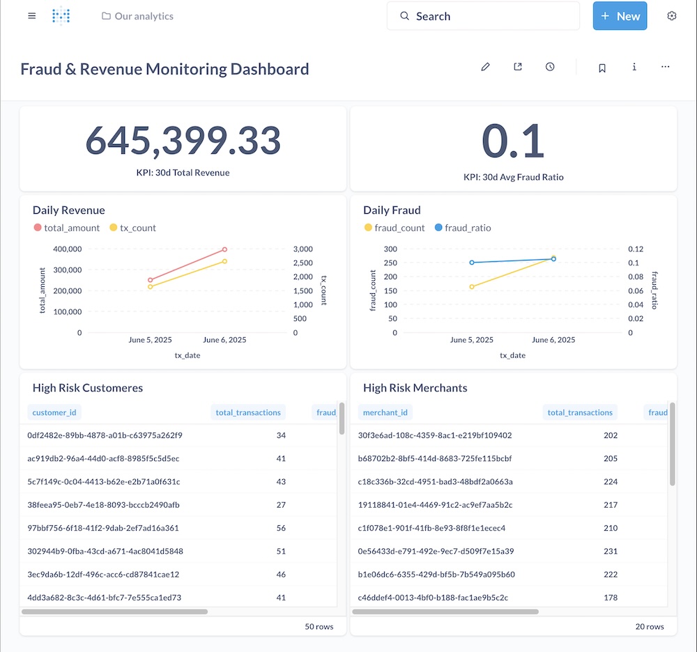This screenshot has height=652, width=697.
Task: Open dashboard sharing via the export icon
Action: 518,66
